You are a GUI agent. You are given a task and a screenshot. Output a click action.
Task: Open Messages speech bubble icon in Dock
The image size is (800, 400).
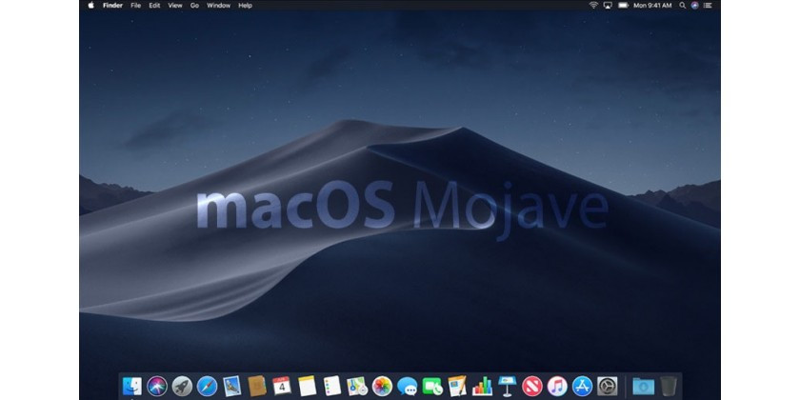click(x=408, y=387)
